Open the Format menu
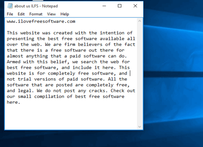The width and height of the screenshot is (203, 147). (36, 14)
